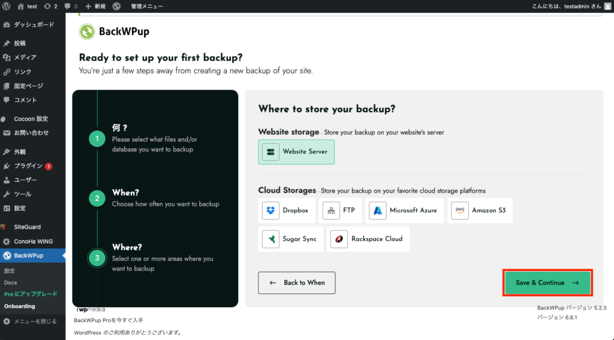Click the Dropbox logo icon
Viewport: 614px width, 340px height.
(270, 211)
